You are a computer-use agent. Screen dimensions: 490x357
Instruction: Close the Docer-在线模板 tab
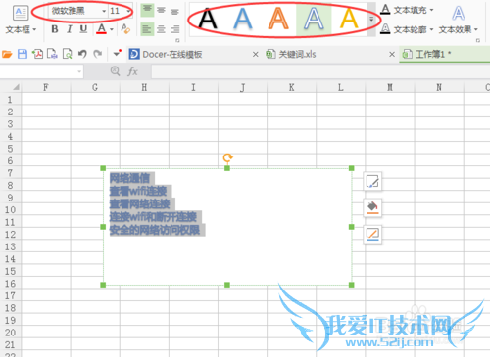(256, 55)
